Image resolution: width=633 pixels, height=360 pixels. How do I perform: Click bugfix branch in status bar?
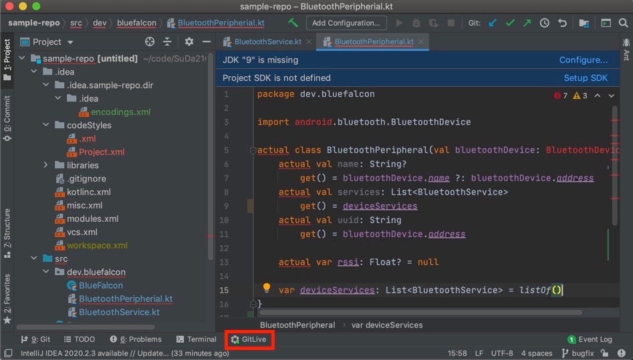578,353
